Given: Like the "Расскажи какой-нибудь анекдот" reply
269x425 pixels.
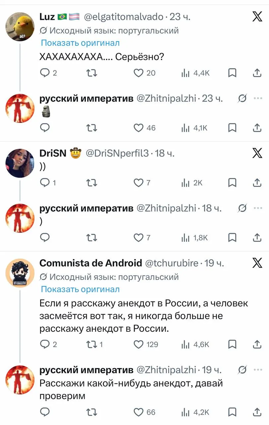Looking at the screenshot, I should (138, 412).
